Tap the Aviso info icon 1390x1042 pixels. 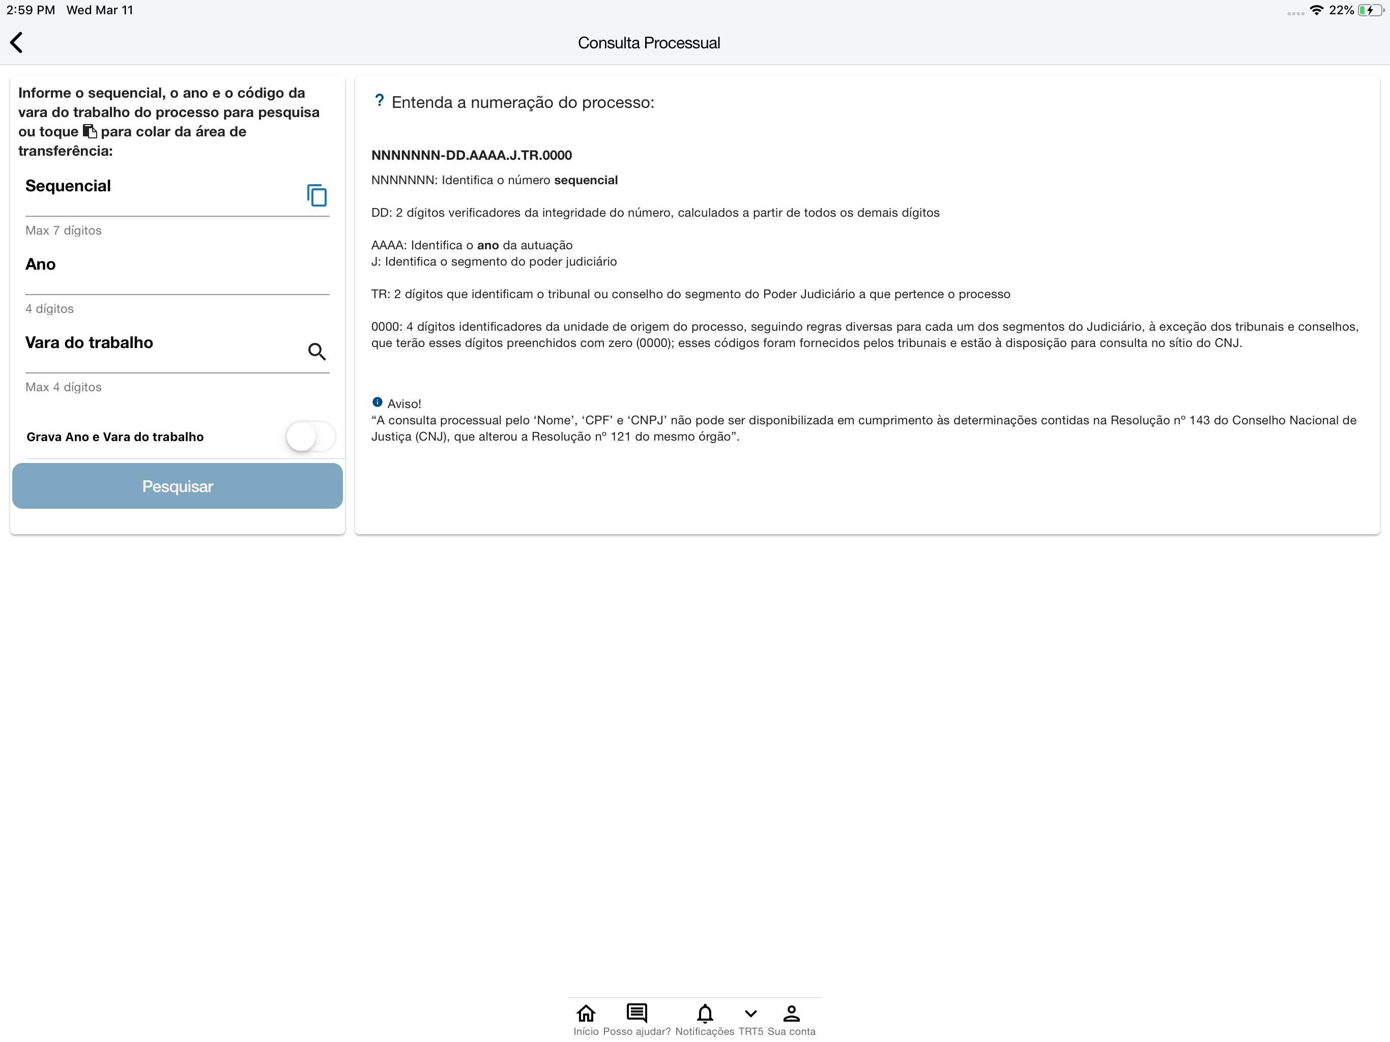coord(377,402)
